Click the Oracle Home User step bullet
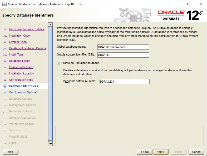Viewport: 207px width, 156px height. tap(5, 67)
